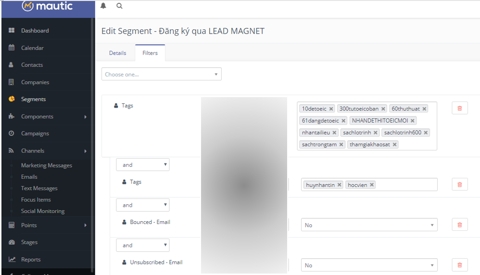480x275 pixels.
Task: Open the Emails channel link
Action: tap(29, 177)
